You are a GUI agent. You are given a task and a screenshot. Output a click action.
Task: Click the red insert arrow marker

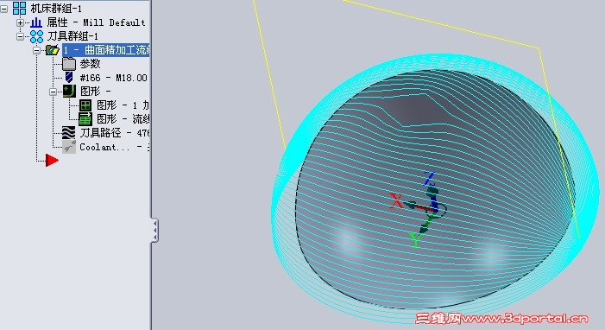click(52, 160)
